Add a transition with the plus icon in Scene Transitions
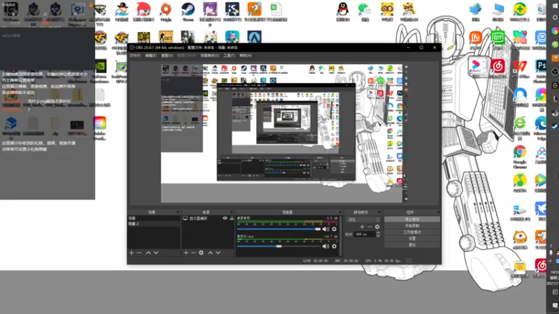The width and height of the screenshot is (559, 314). 362,227
